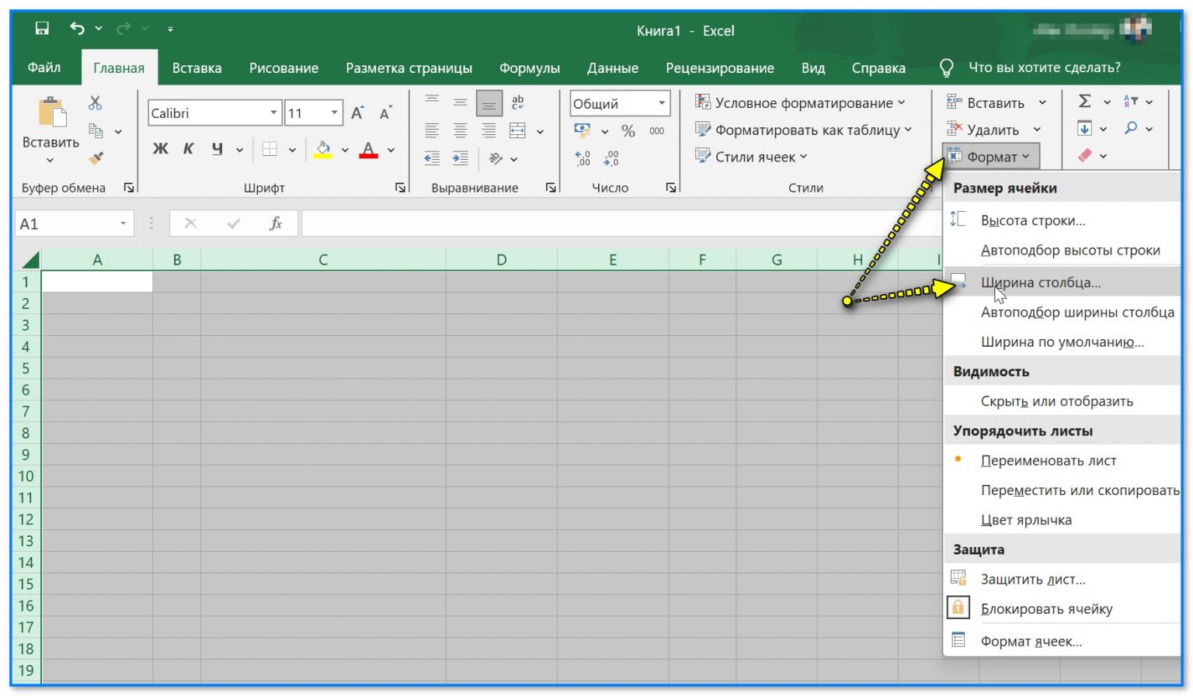This screenshot has width=1193, height=696.
Task: Merge and center cells icon
Action: (x=517, y=130)
